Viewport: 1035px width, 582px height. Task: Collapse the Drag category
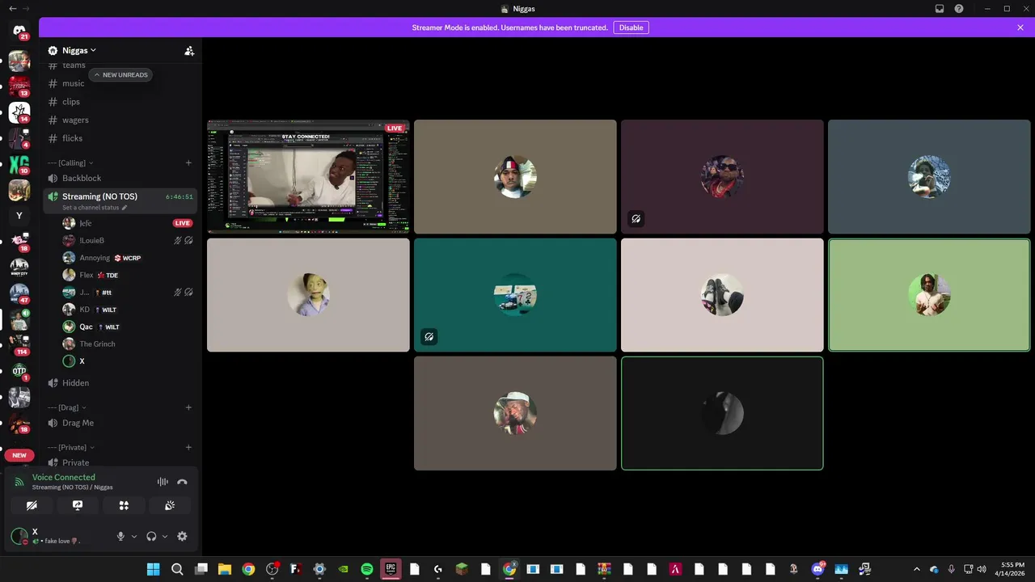pos(67,407)
